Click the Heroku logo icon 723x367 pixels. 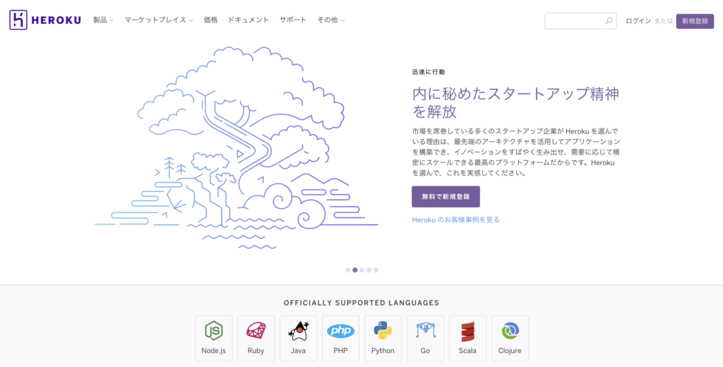18,20
